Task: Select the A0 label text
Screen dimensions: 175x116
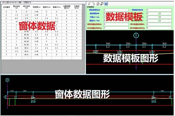Action: [x=137, y=10]
